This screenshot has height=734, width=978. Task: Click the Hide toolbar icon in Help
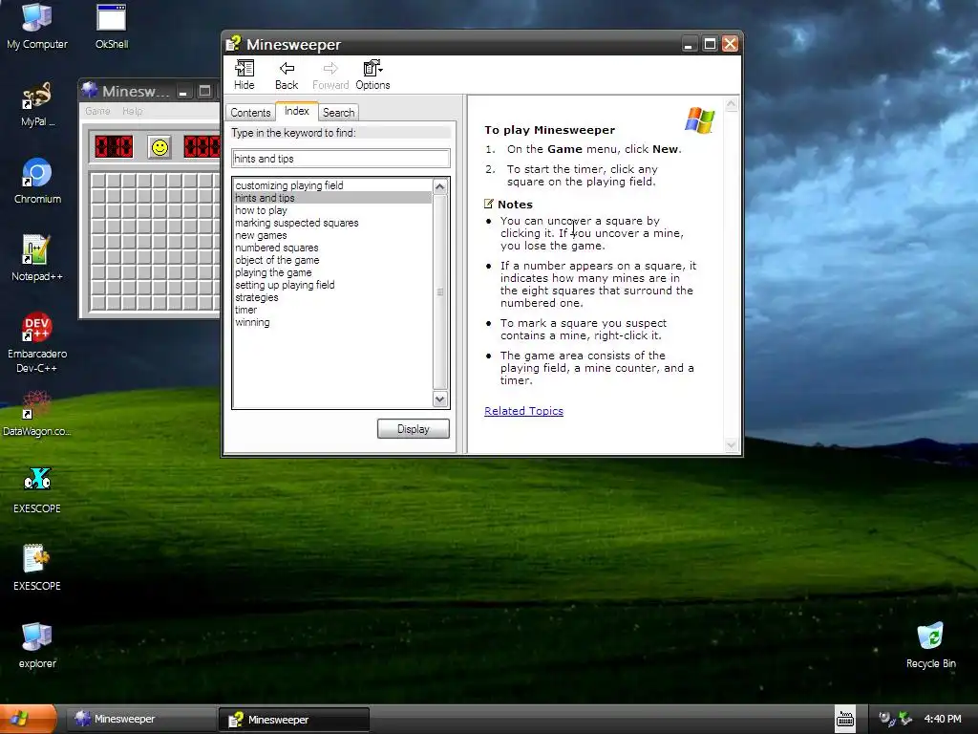pos(244,75)
